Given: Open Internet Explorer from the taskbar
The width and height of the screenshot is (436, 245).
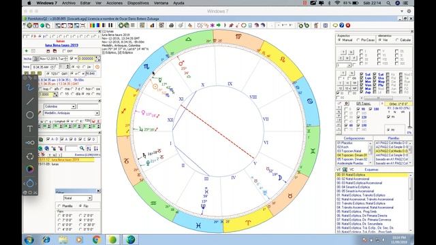Looking at the screenshot, I should click(46, 240).
